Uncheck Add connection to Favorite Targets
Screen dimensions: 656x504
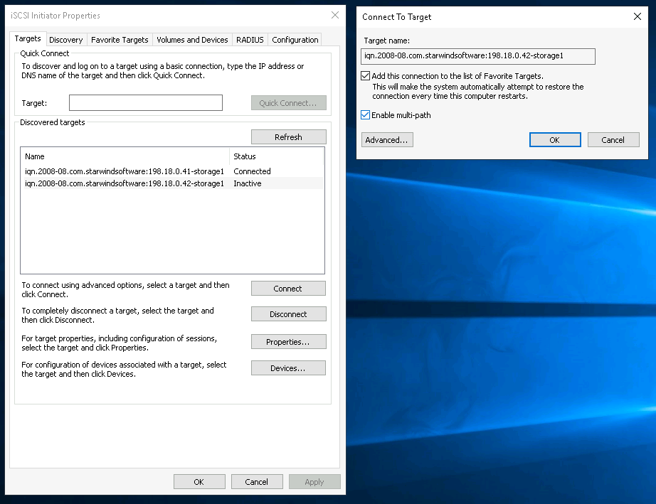click(366, 76)
